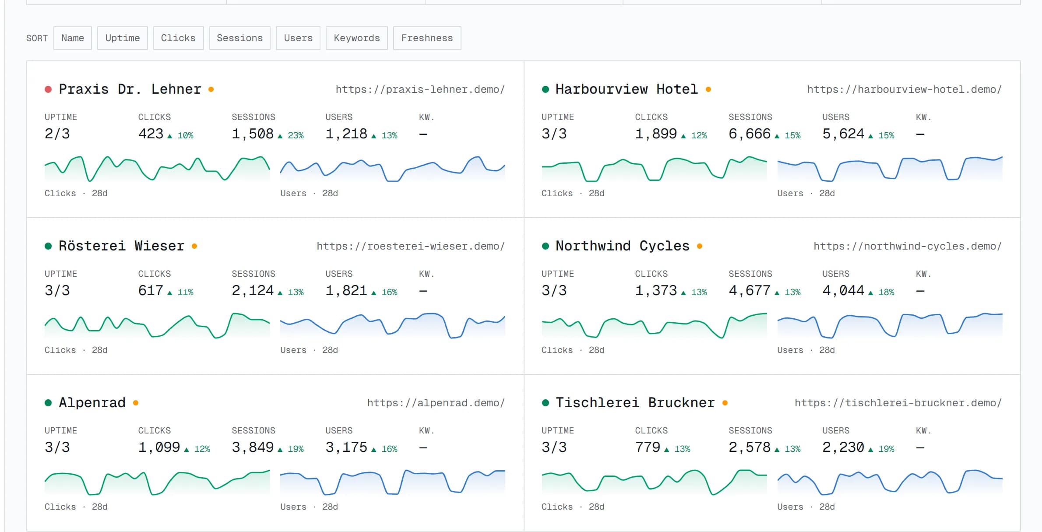Sort sites by Users
This screenshot has width=1042, height=532.
click(298, 38)
